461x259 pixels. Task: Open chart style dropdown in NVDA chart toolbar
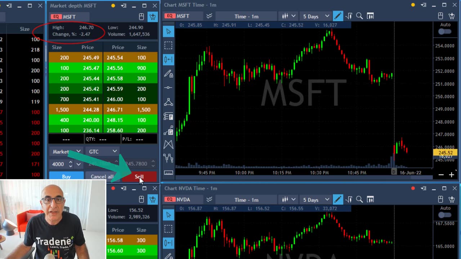click(289, 199)
